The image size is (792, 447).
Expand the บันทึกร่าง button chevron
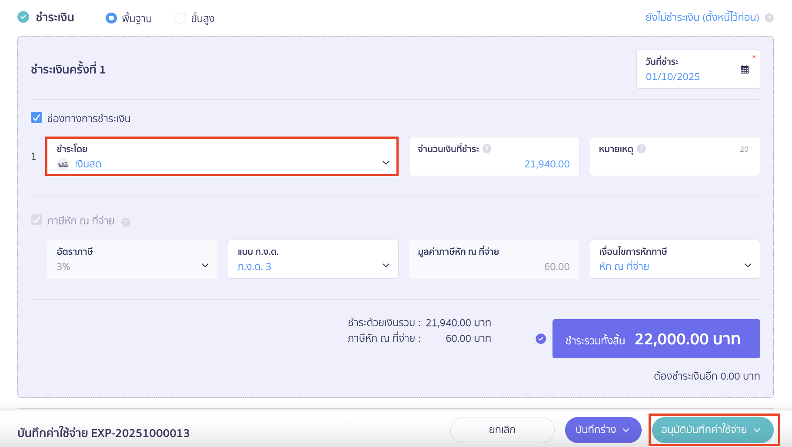pos(626,430)
